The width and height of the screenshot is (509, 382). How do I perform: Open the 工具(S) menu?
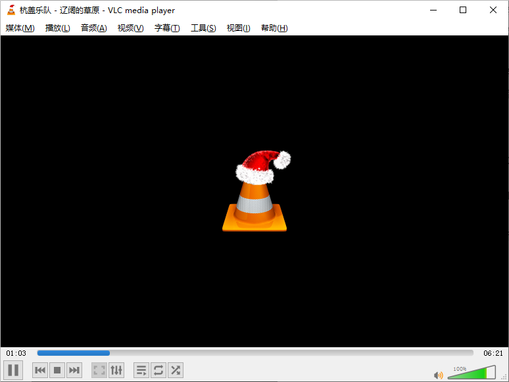click(203, 28)
